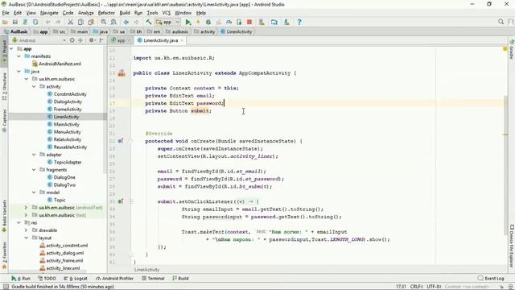This screenshot has height=290, width=515.
Task: Open the Android Profiler button
Action: [114, 278]
